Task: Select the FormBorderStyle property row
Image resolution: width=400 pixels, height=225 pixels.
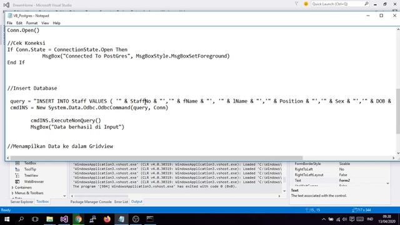Action: point(341,164)
